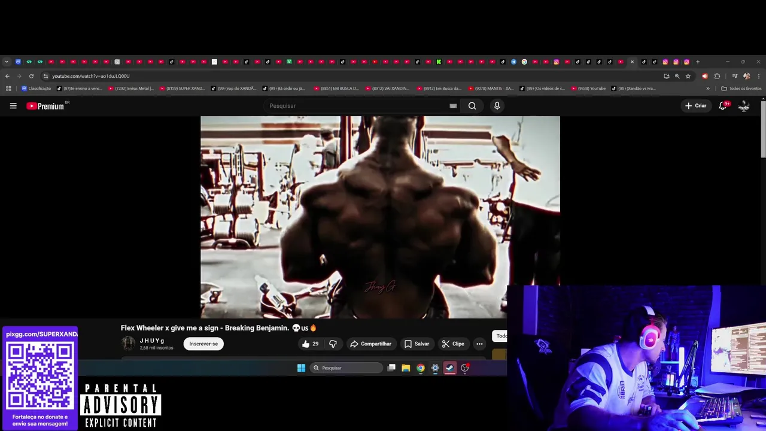Switch to the Telegram tab
The image size is (766, 431).
click(513, 62)
